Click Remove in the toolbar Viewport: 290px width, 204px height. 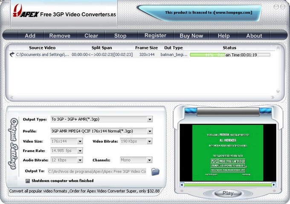60,35
